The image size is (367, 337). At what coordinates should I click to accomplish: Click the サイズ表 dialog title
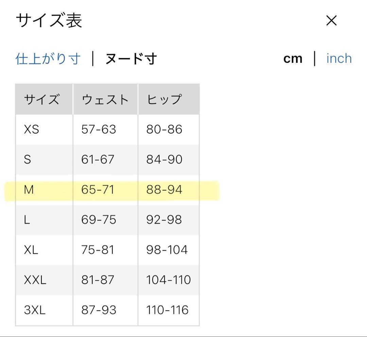(49, 20)
